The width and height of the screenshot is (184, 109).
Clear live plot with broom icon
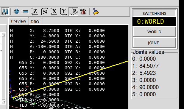tap(96, 12)
